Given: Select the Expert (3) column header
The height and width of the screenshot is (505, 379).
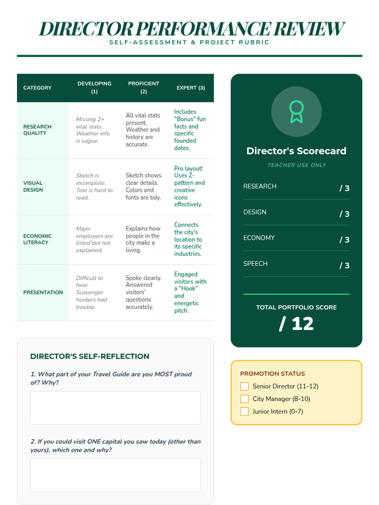Looking at the screenshot, I should pyautogui.click(x=190, y=88).
